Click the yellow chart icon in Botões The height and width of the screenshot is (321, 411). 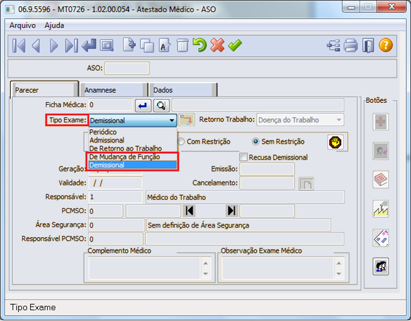pyautogui.click(x=381, y=209)
